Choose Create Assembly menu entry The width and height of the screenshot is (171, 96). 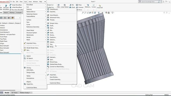coord(55,79)
